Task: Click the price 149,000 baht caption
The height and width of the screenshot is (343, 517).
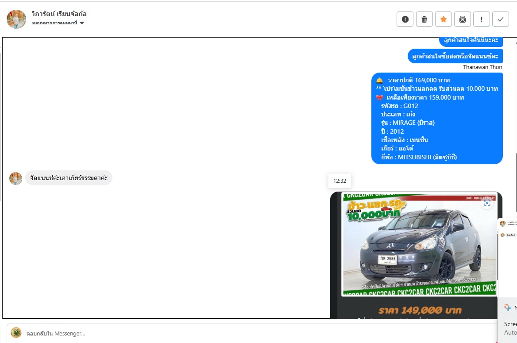Action: tap(420, 310)
